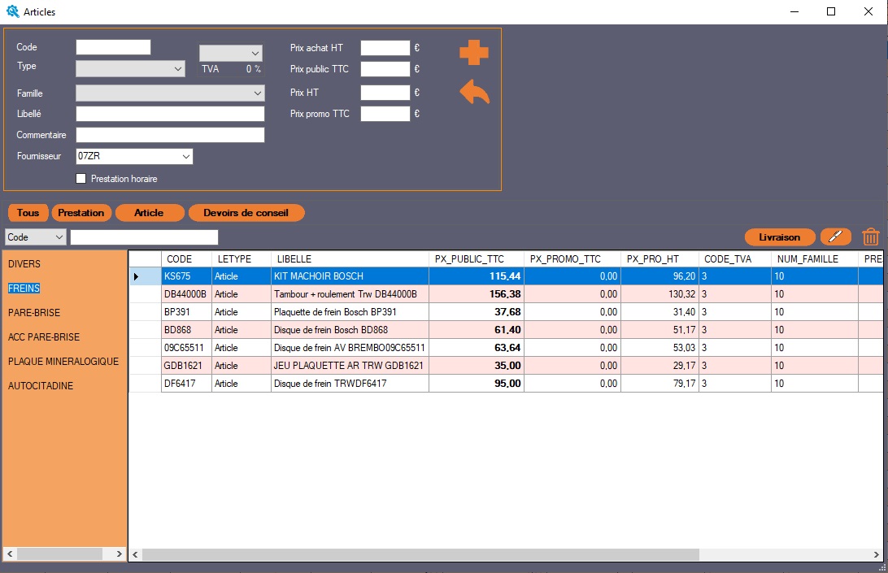The width and height of the screenshot is (888, 573).
Task: Click the orange plus add article icon
Action: (473, 53)
